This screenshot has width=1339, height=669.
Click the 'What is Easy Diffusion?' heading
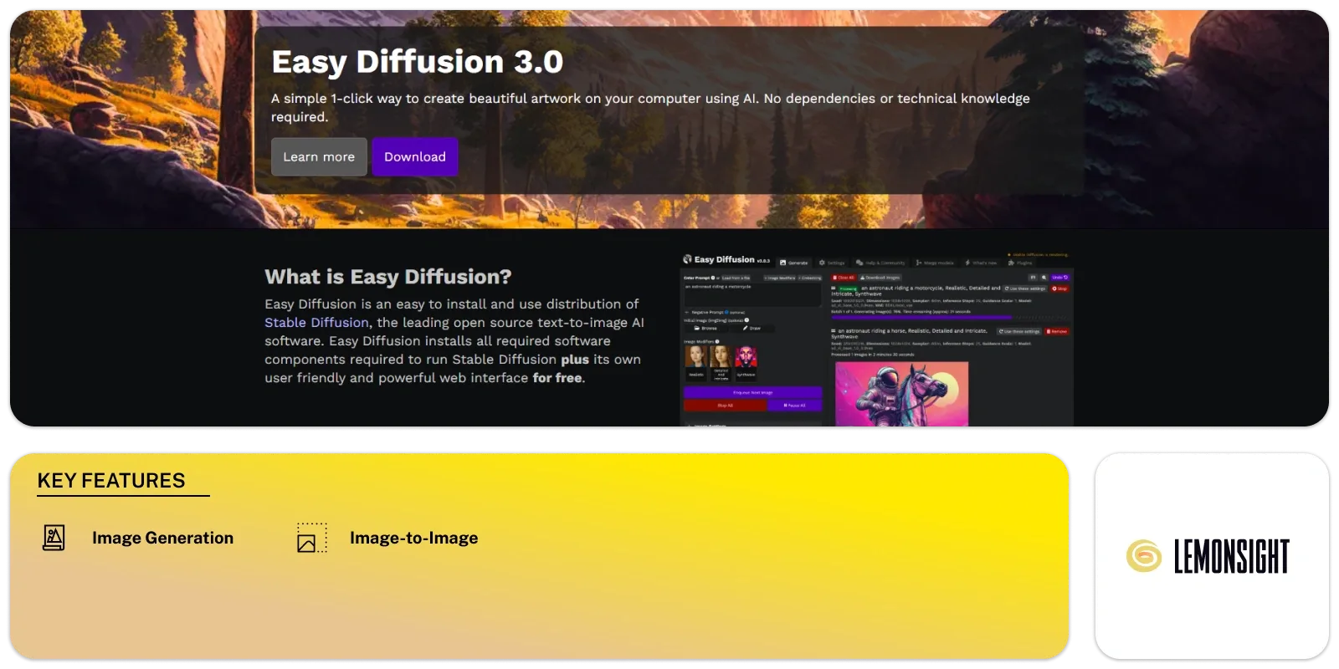click(387, 277)
